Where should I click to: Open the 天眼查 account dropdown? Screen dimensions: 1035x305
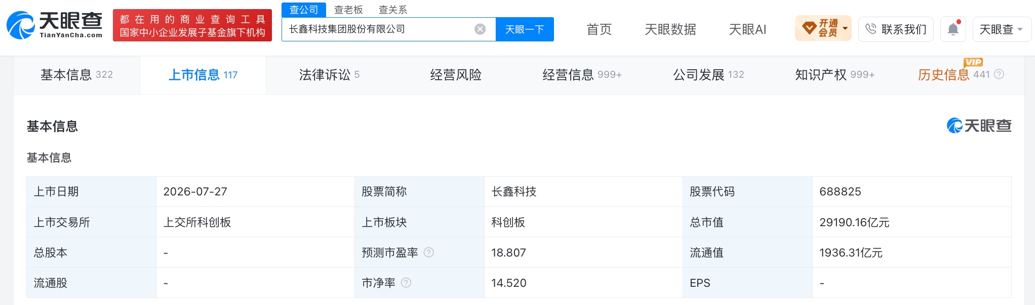tap(1002, 29)
